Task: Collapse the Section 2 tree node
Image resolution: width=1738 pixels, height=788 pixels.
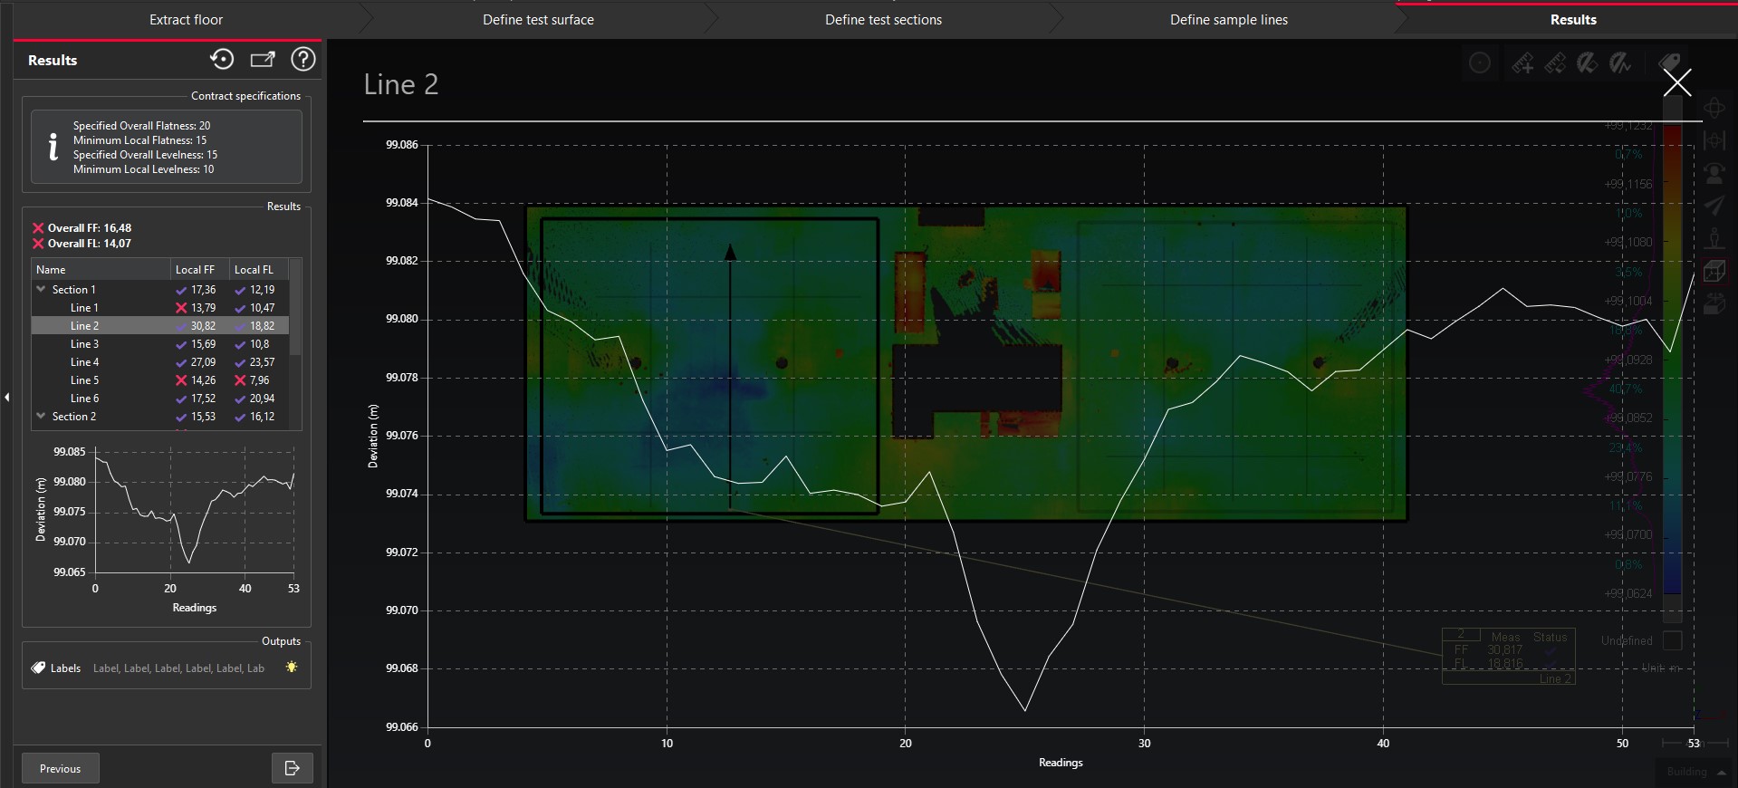Action: click(41, 417)
